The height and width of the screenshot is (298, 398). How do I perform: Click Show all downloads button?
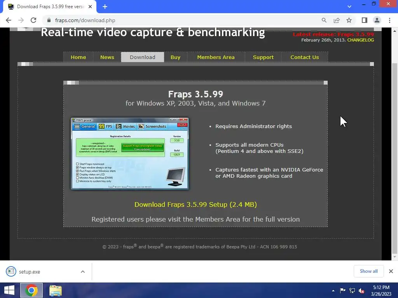tap(368, 271)
